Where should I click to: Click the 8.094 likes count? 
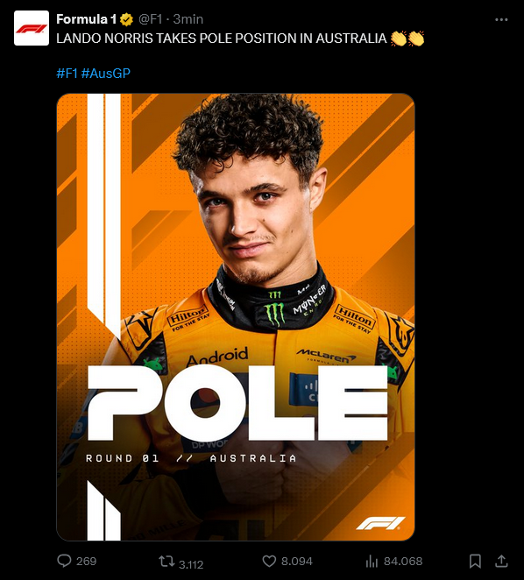297,561
